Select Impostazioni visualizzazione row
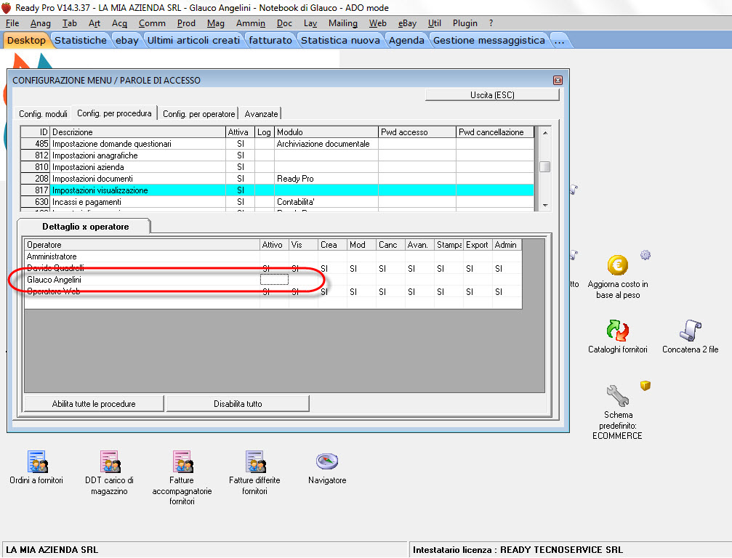Image resolution: width=732 pixels, height=558 pixels. (277, 190)
